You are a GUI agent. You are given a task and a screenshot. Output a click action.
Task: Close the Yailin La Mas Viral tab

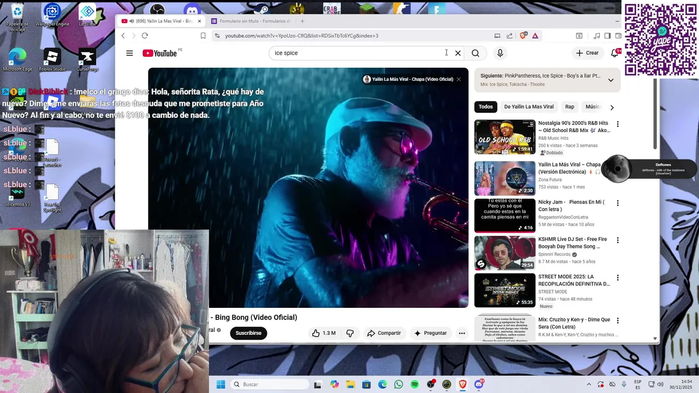(199, 21)
